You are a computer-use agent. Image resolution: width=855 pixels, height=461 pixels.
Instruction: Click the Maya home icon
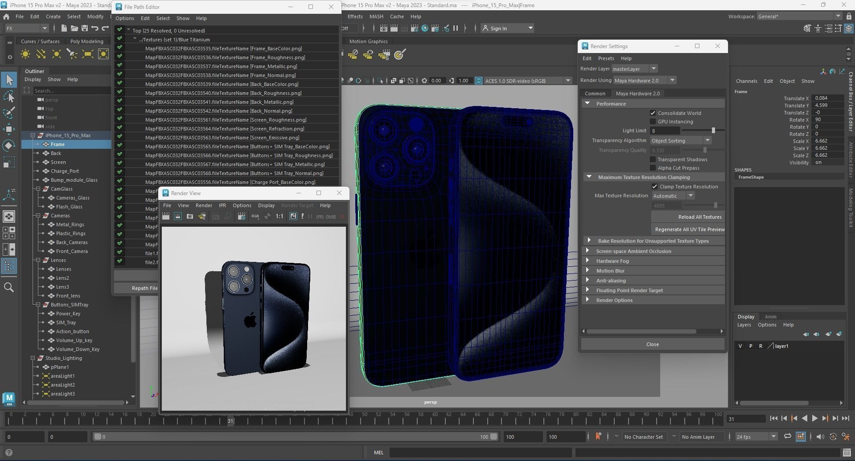pos(6,16)
